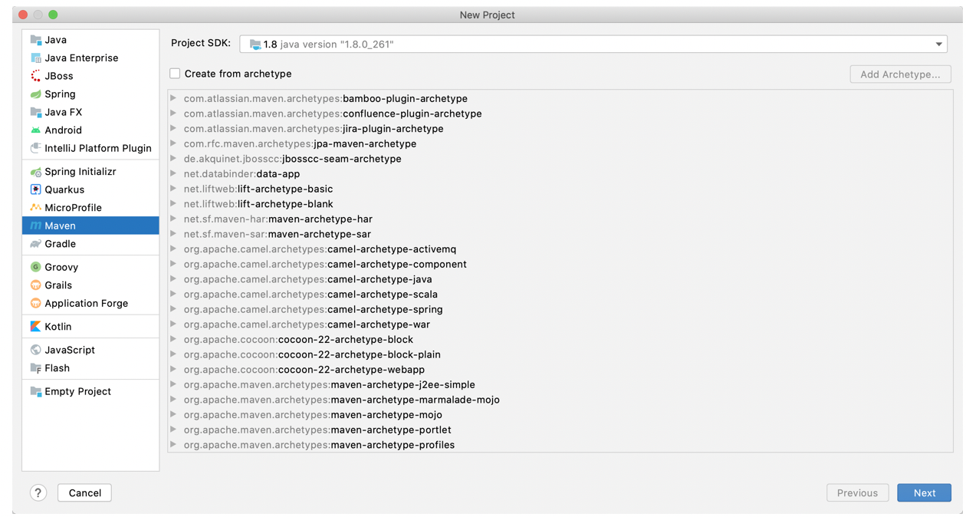Screen dimensions: 966x517
Task: Select Gradle project type label
Action: [60, 244]
